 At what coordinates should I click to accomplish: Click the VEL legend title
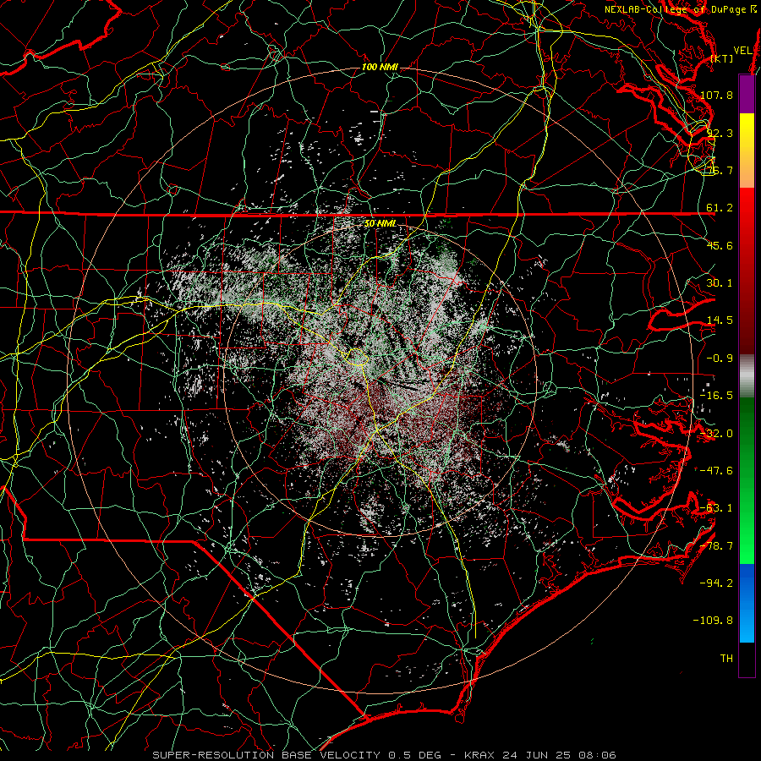(742, 51)
